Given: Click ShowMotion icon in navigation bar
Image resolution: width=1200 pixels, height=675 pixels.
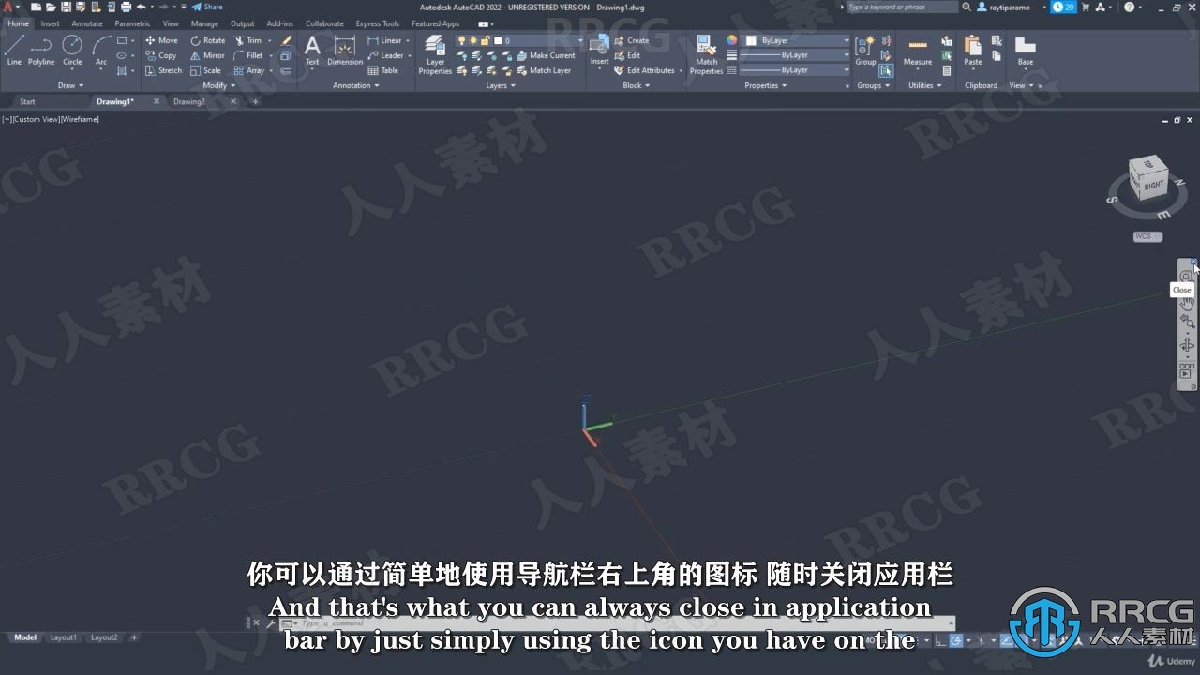Looking at the screenshot, I should (x=1187, y=371).
